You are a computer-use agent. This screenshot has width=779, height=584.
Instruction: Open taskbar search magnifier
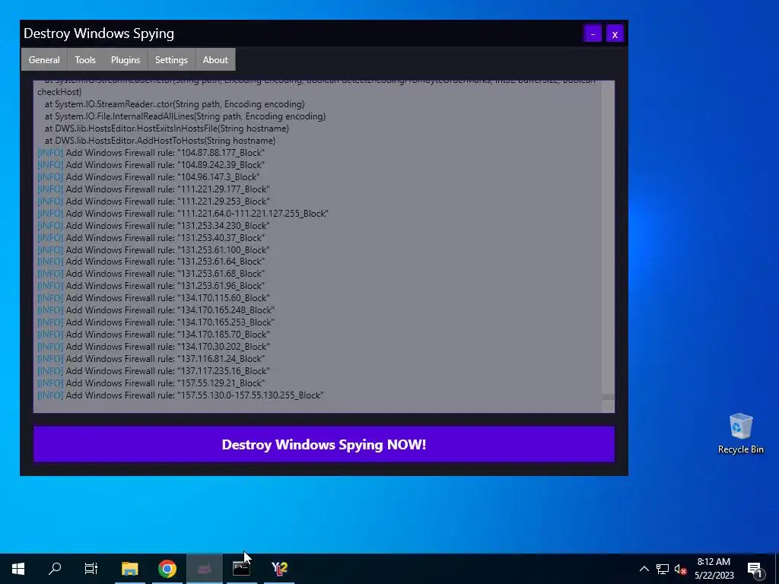point(55,568)
